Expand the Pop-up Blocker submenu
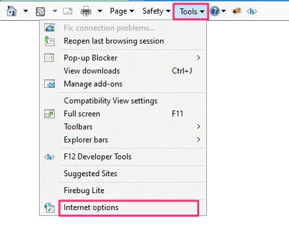The image size is (289, 238). point(123,58)
